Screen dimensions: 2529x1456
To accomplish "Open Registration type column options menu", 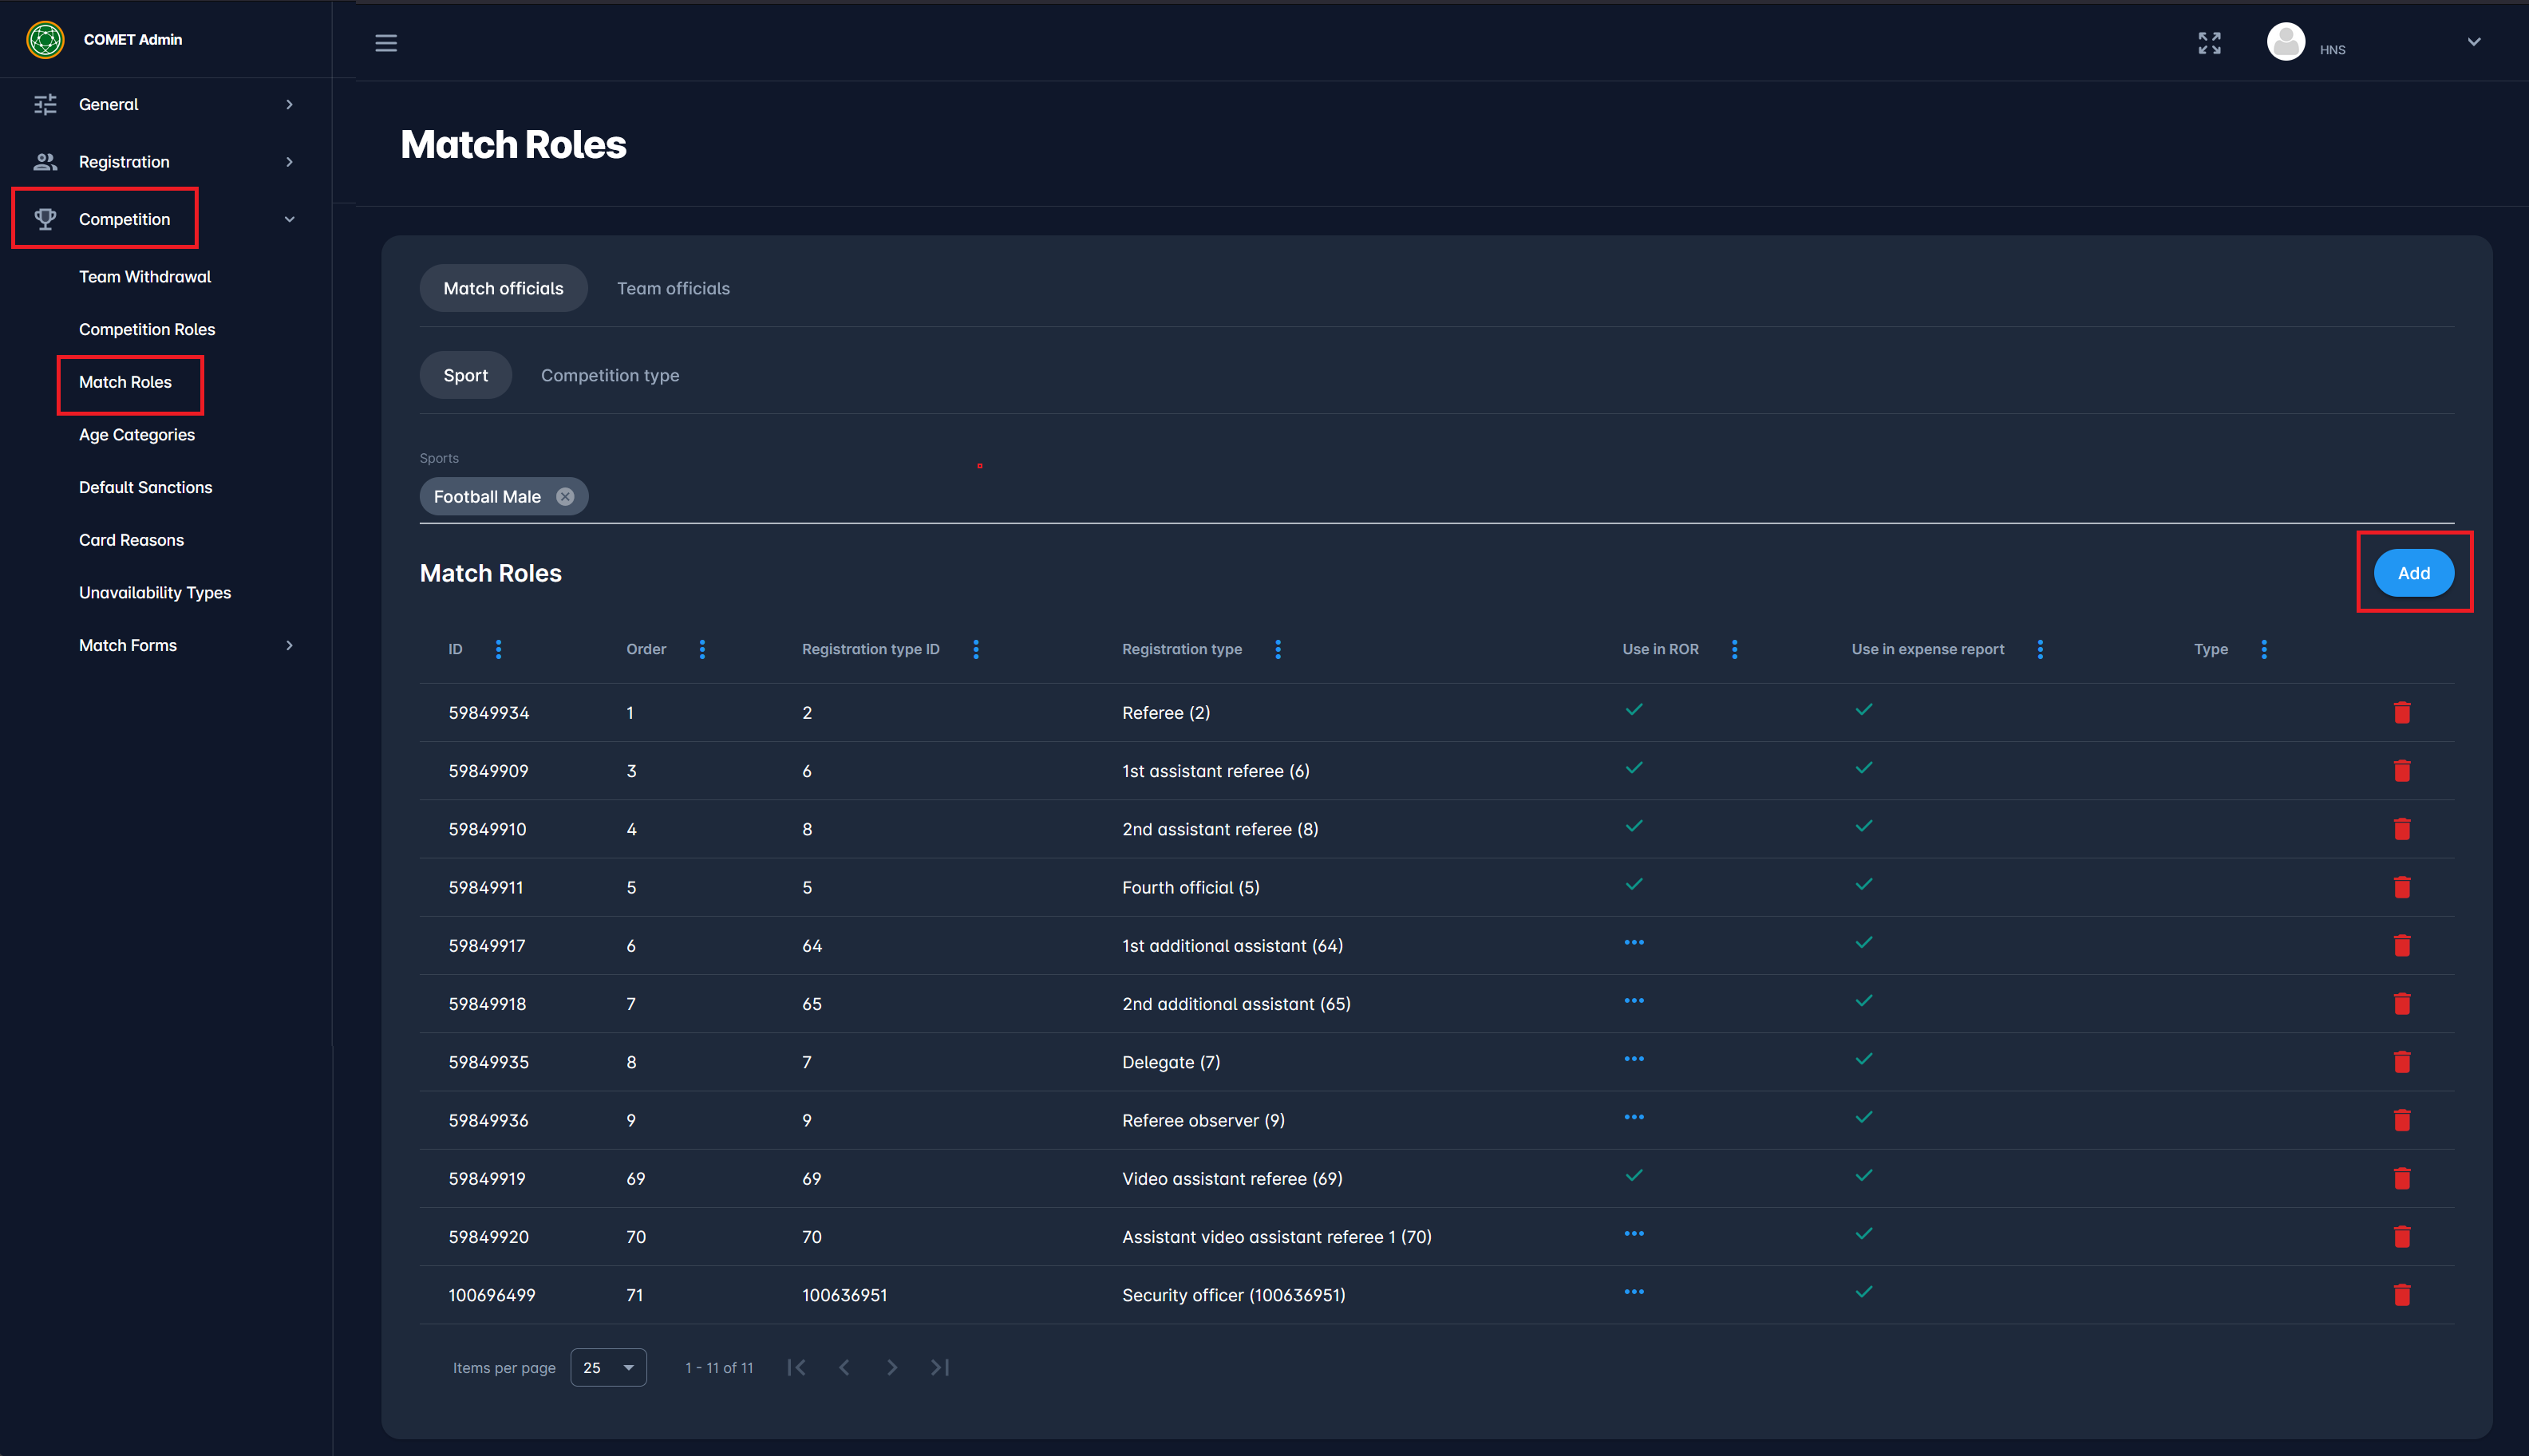I will (x=1278, y=649).
